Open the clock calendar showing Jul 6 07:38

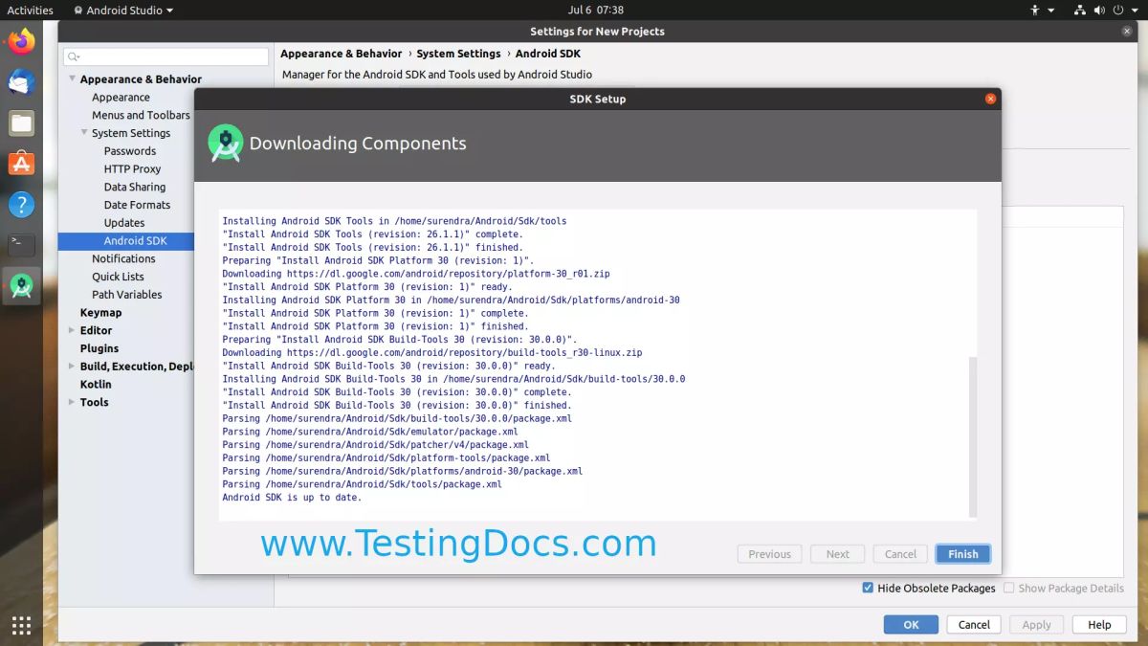click(595, 10)
